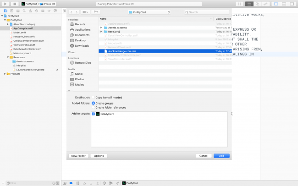Click the hide debug area icon in bottom bar

pos(65,183)
